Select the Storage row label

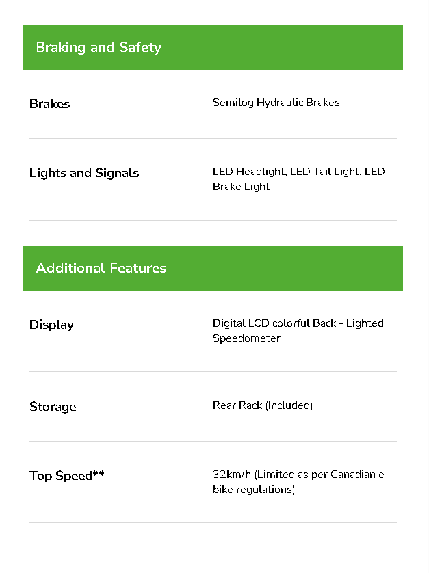(53, 407)
